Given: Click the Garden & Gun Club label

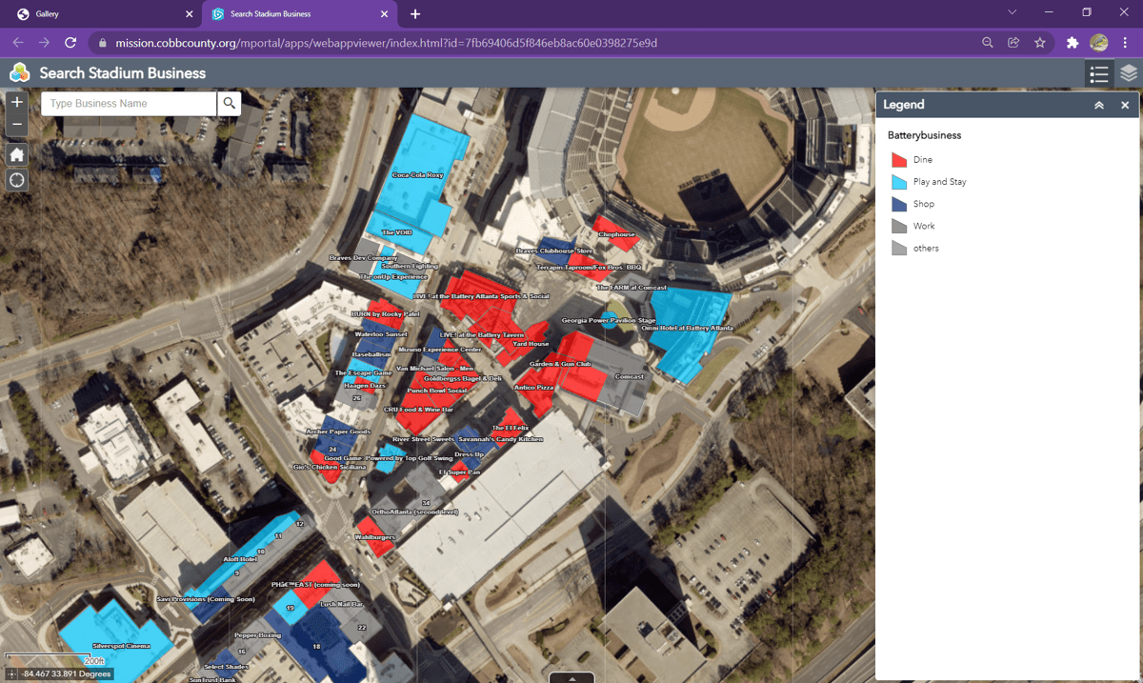Looking at the screenshot, I should click(560, 364).
